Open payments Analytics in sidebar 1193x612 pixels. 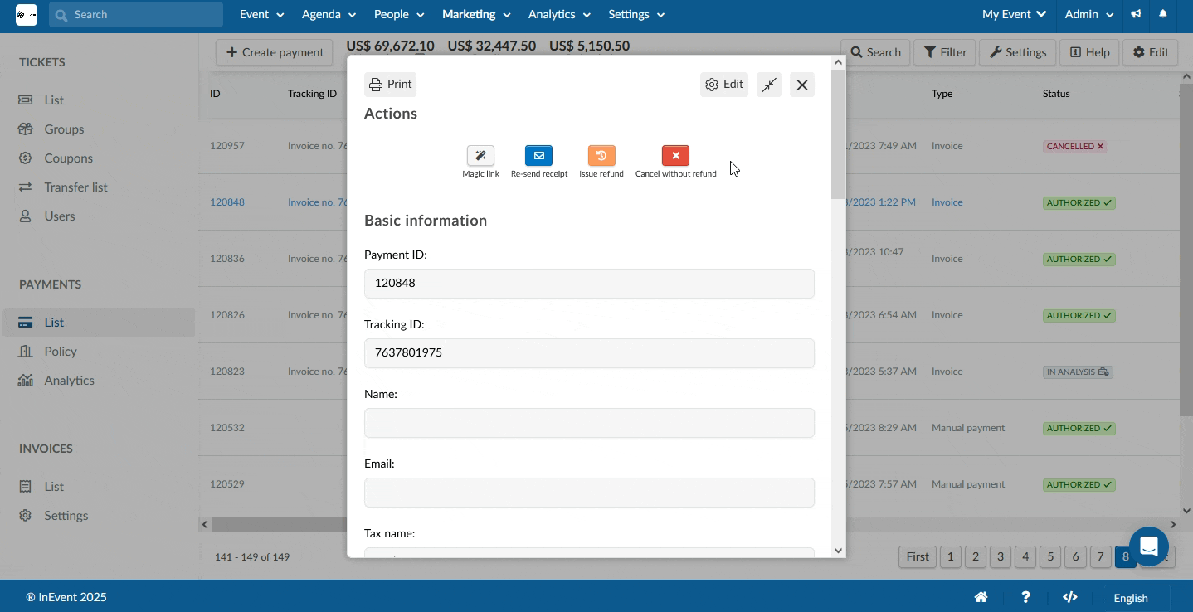pos(69,381)
